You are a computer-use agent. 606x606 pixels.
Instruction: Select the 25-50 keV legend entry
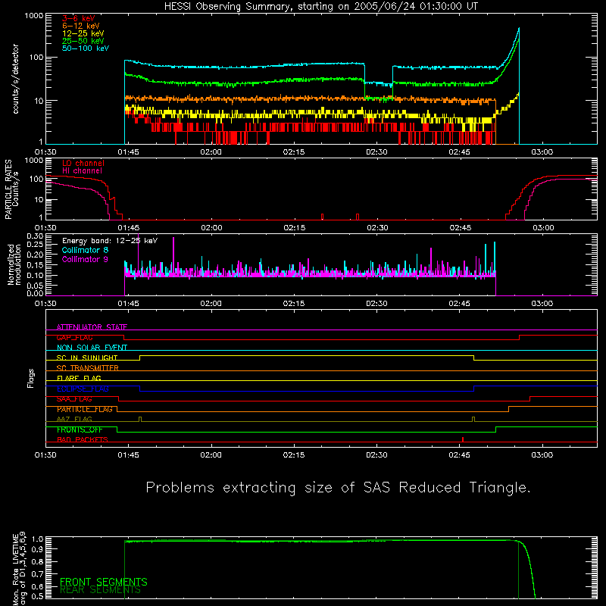pyautogui.click(x=83, y=41)
